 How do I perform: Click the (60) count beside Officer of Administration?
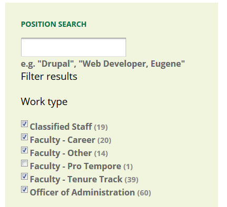[144, 193]
